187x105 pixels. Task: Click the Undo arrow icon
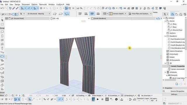tap(2, 8)
